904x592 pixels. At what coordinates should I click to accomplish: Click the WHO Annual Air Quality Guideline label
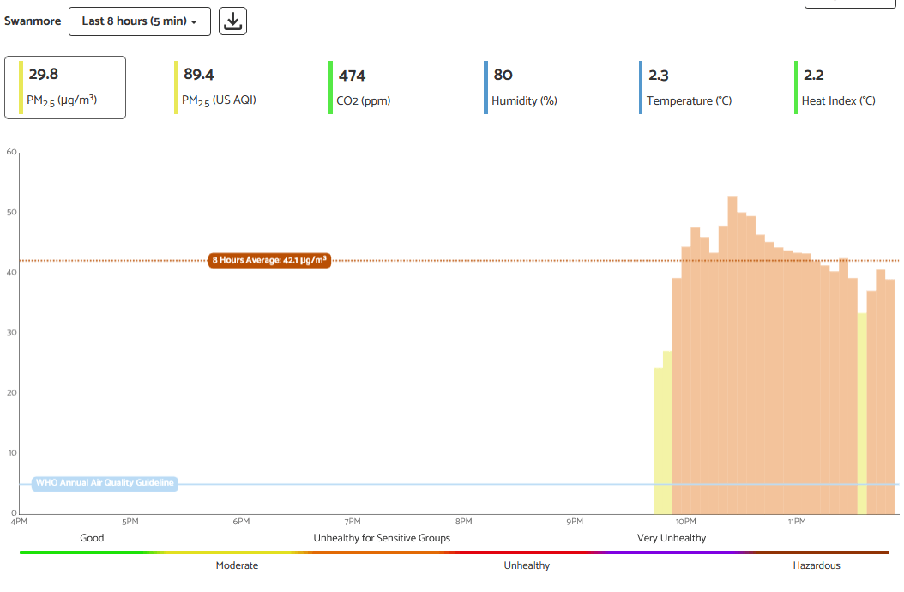point(105,483)
